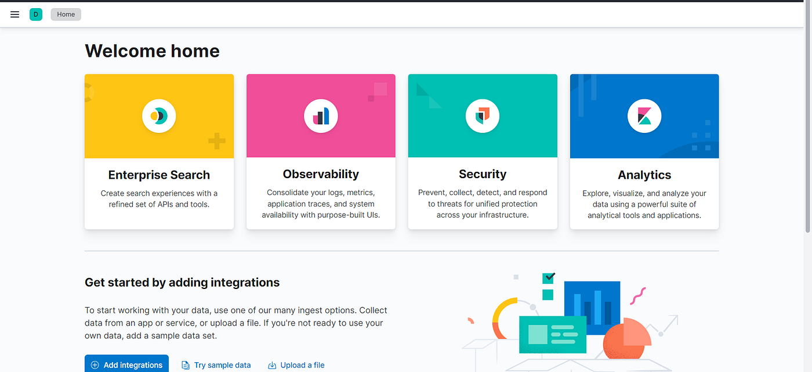Click the Observability bar chart logo
The height and width of the screenshot is (372, 812).
[x=321, y=116]
